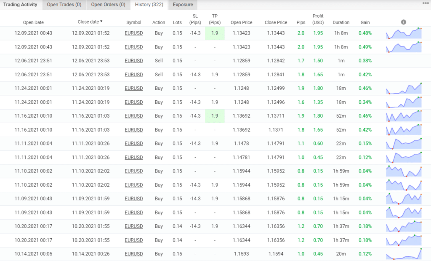Screen dimensions: 431x261
Task: Sort table by Profit (USD) column
Action: click(x=318, y=19)
